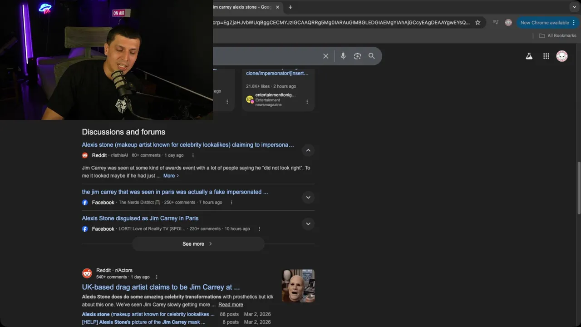Open the mask thumbnail on r/Actors result
This screenshot has height=327, width=581.
coord(298,286)
